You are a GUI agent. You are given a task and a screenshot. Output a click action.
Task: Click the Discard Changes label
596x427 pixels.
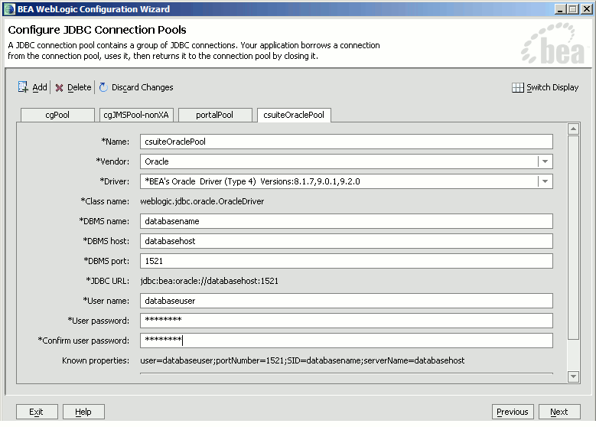pos(142,87)
